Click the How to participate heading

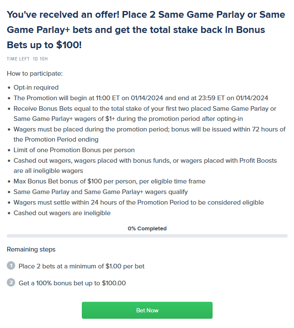click(35, 74)
